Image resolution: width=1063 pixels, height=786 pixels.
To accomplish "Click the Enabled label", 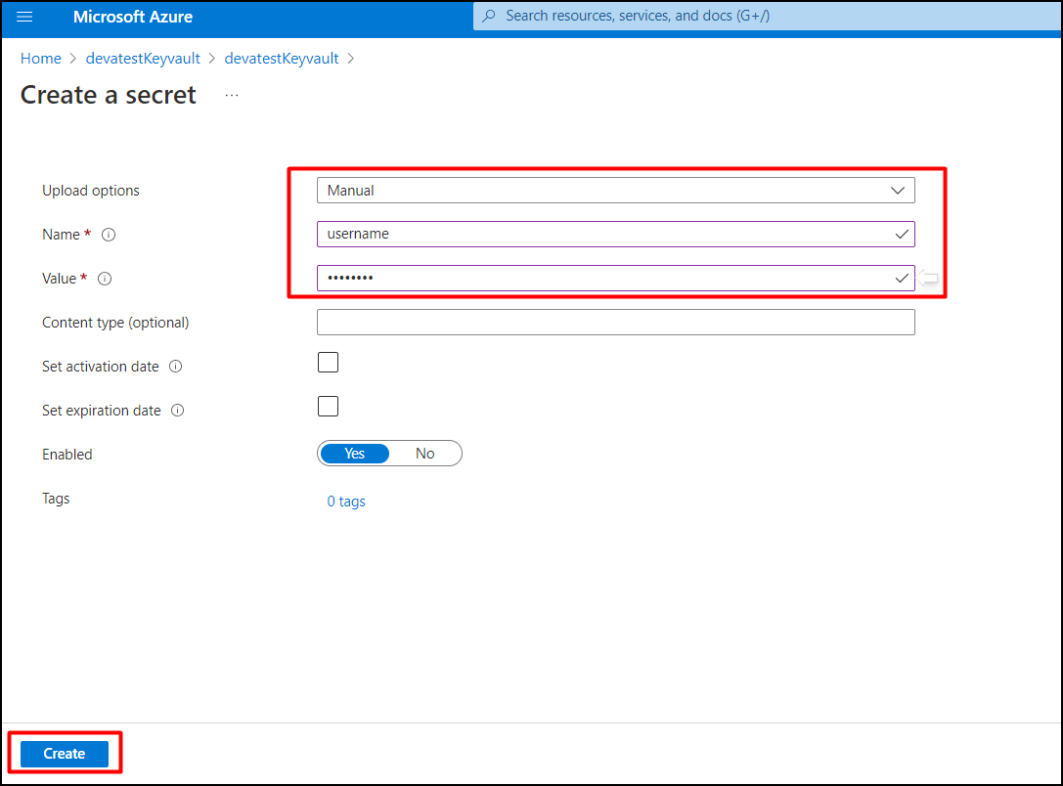I will (x=67, y=454).
